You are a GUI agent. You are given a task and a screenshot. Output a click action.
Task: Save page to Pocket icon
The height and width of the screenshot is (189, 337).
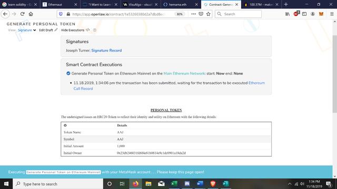[x=201, y=14]
